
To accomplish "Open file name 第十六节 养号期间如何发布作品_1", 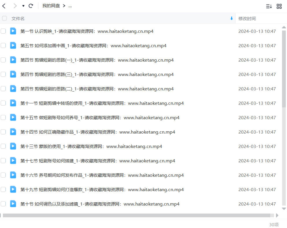I will coord(102,175).
